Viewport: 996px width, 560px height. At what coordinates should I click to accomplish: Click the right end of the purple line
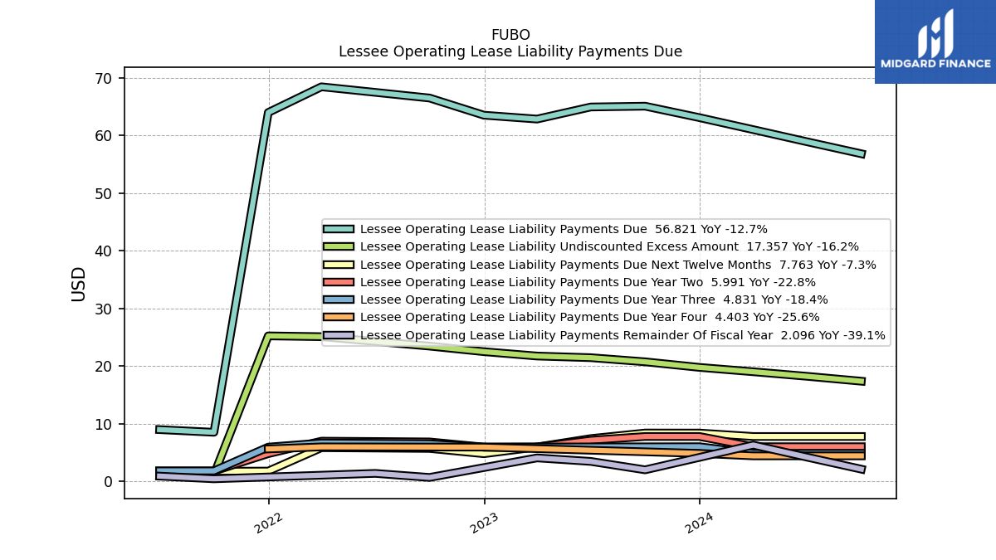point(863,470)
